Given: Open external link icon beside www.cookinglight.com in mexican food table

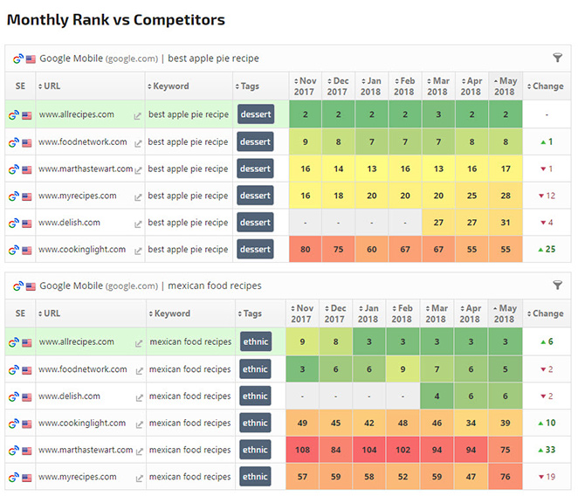Looking at the screenshot, I should point(137,424).
